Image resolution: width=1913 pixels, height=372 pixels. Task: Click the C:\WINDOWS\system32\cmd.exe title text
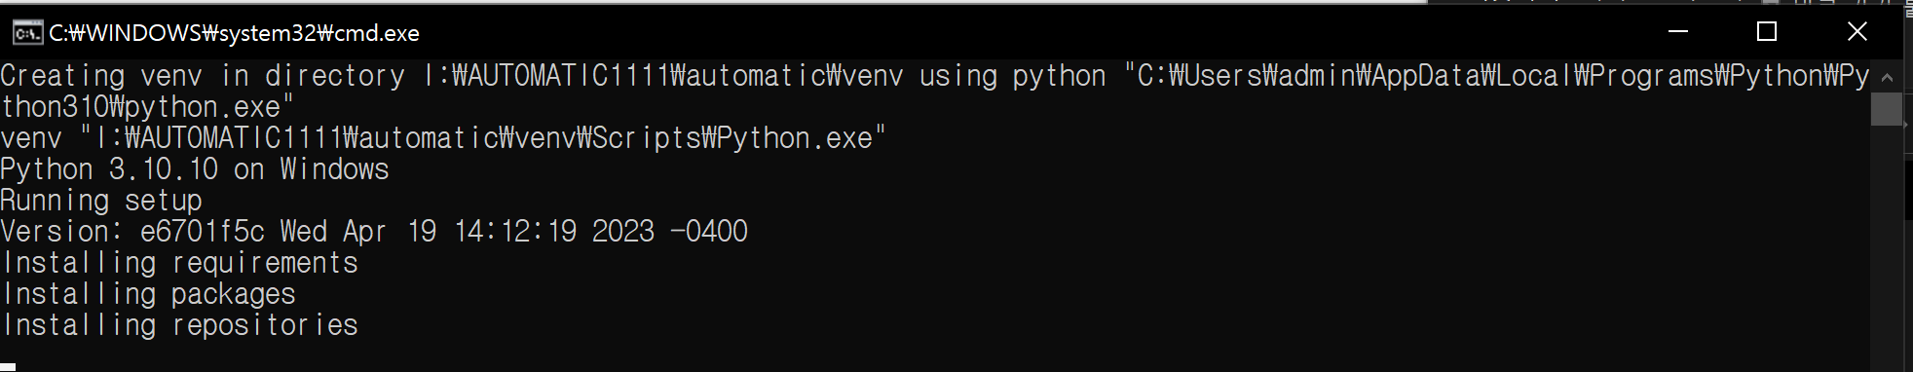(234, 33)
